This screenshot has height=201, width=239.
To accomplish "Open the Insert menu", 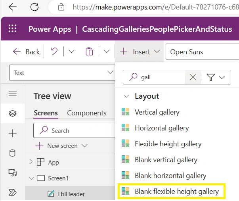I will click(140, 52).
